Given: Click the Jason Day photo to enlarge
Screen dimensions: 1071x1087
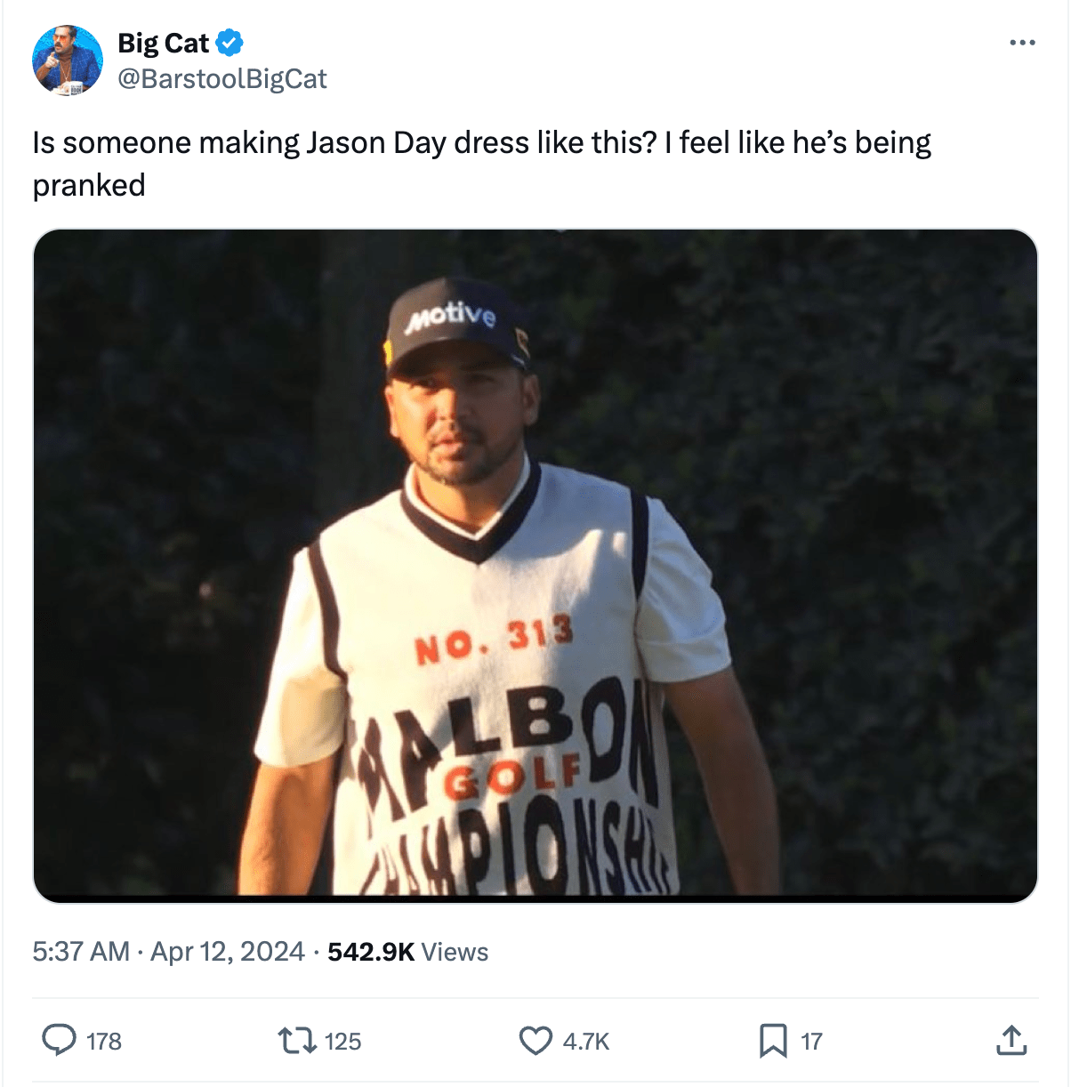Looking at the screenshot, I should (x=534, y=565).
